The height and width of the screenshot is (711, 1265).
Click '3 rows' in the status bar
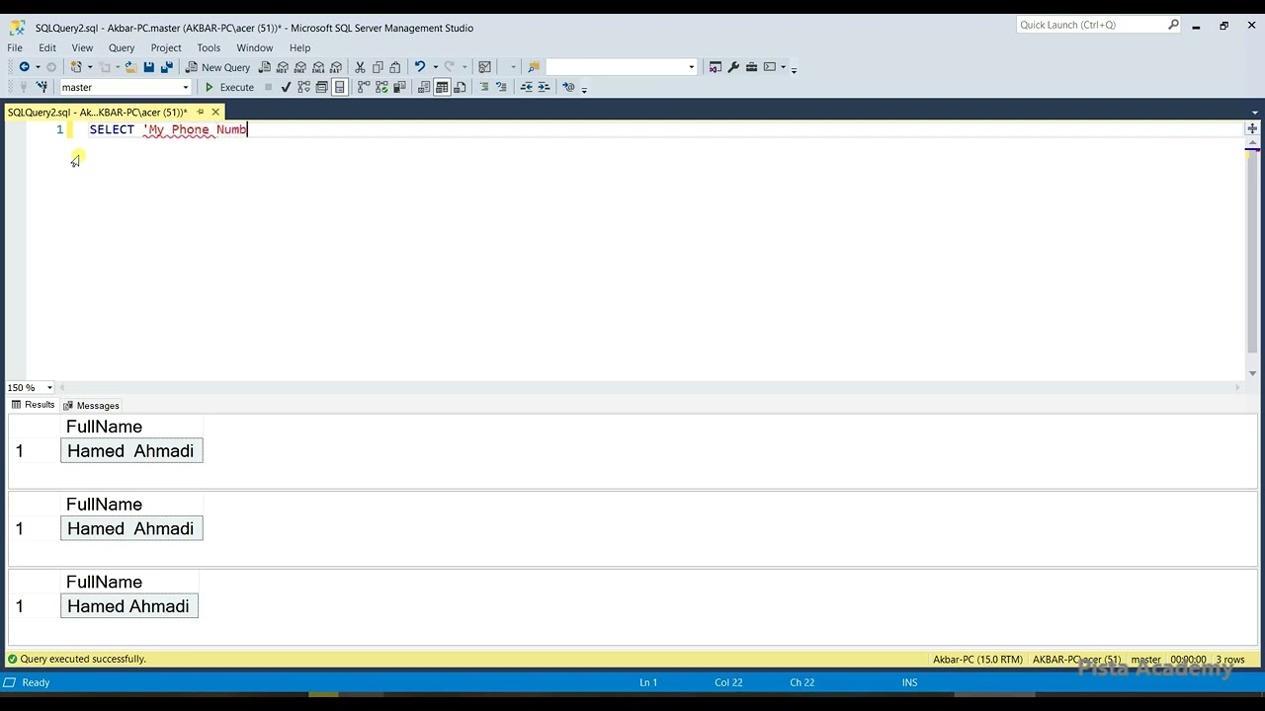click(x=1230, y=659)
